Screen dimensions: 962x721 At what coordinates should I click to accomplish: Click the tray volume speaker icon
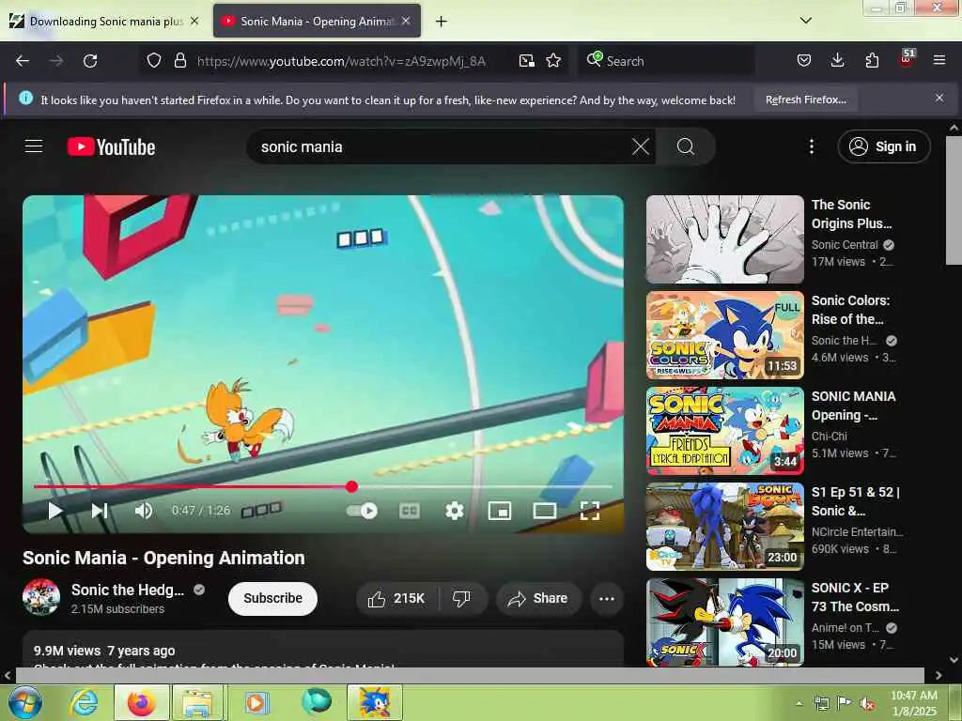click(867, 704)
